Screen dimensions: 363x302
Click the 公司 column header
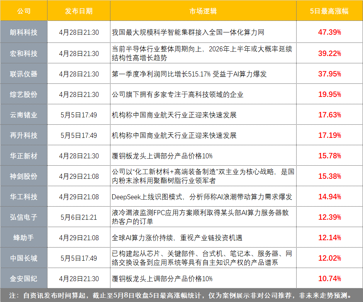pyautogui.click(x=24, y=11)
